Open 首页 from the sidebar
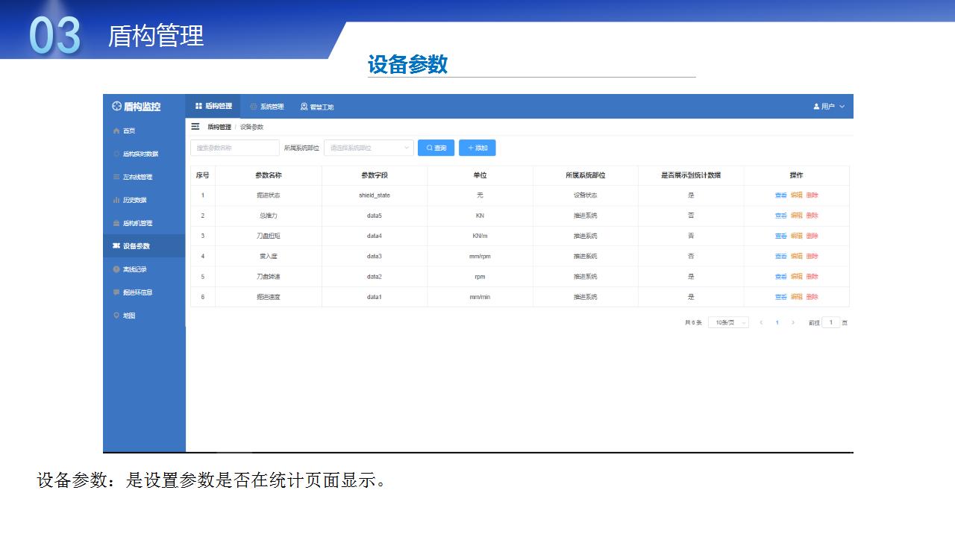The height and width of the screenshot is (537, 955). (129, 131)
